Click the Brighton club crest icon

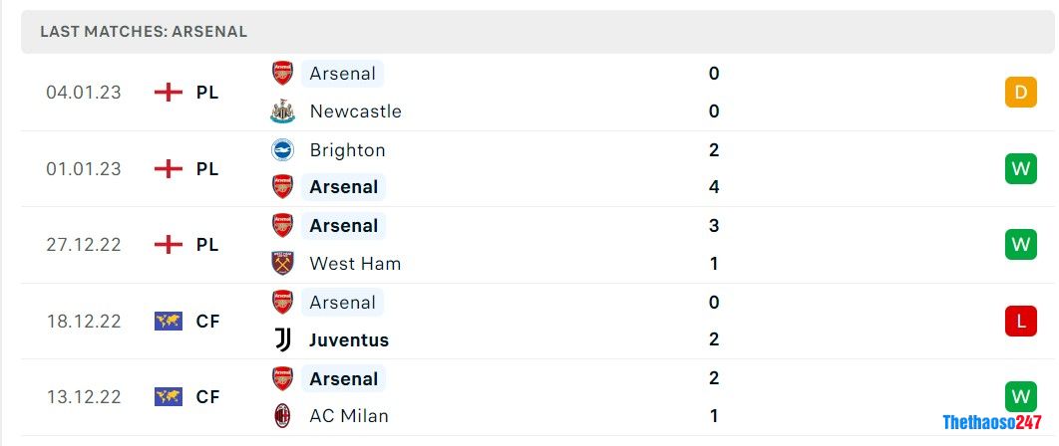pyautogui.click(x=283, y=150)
